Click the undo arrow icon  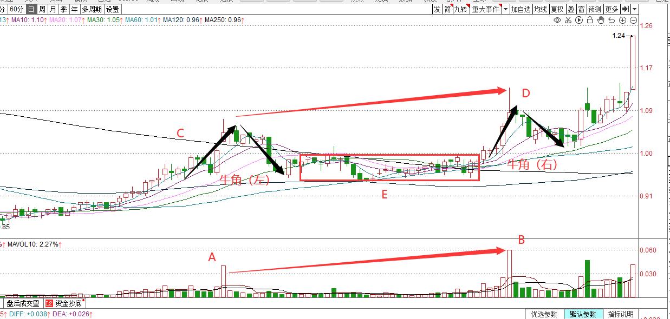tap(612, 20)
